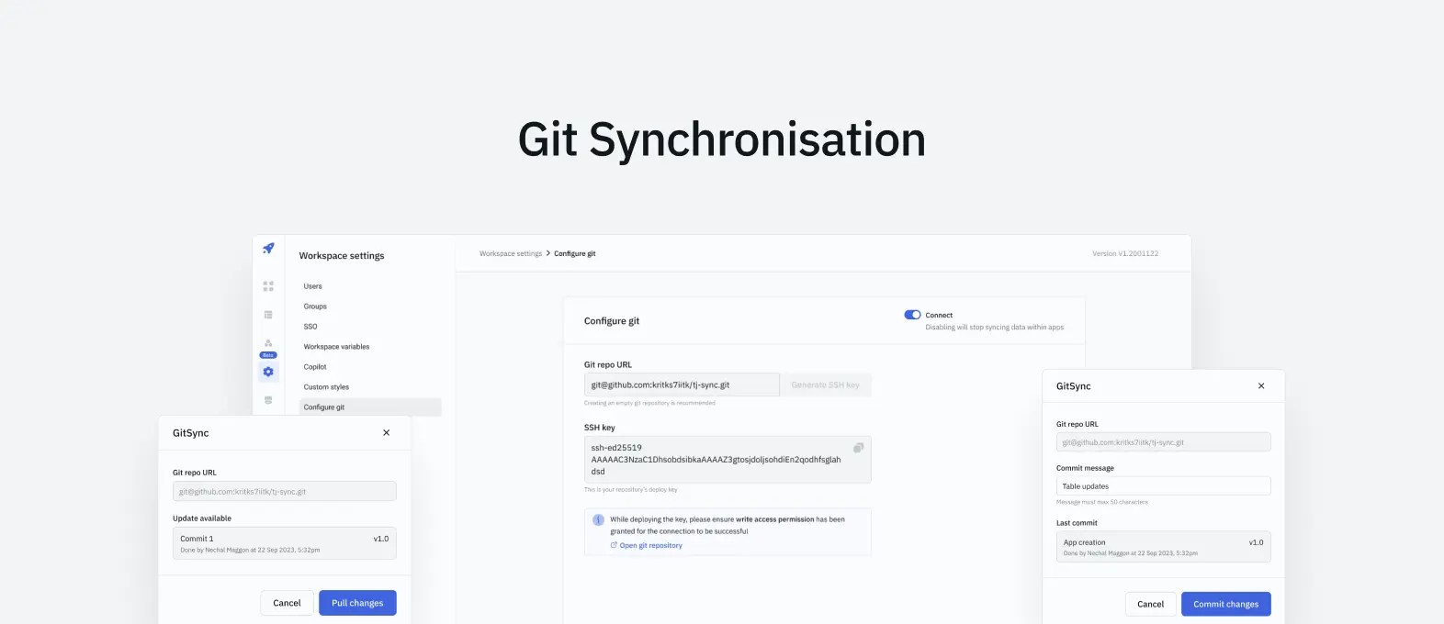Click Workspace settings breadcrumb link
1444x624 pixels.
[511, 253]
